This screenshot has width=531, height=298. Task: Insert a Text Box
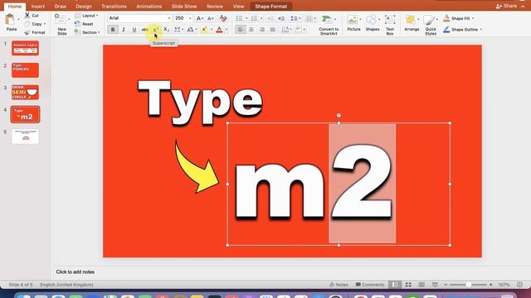coord(390,25)
